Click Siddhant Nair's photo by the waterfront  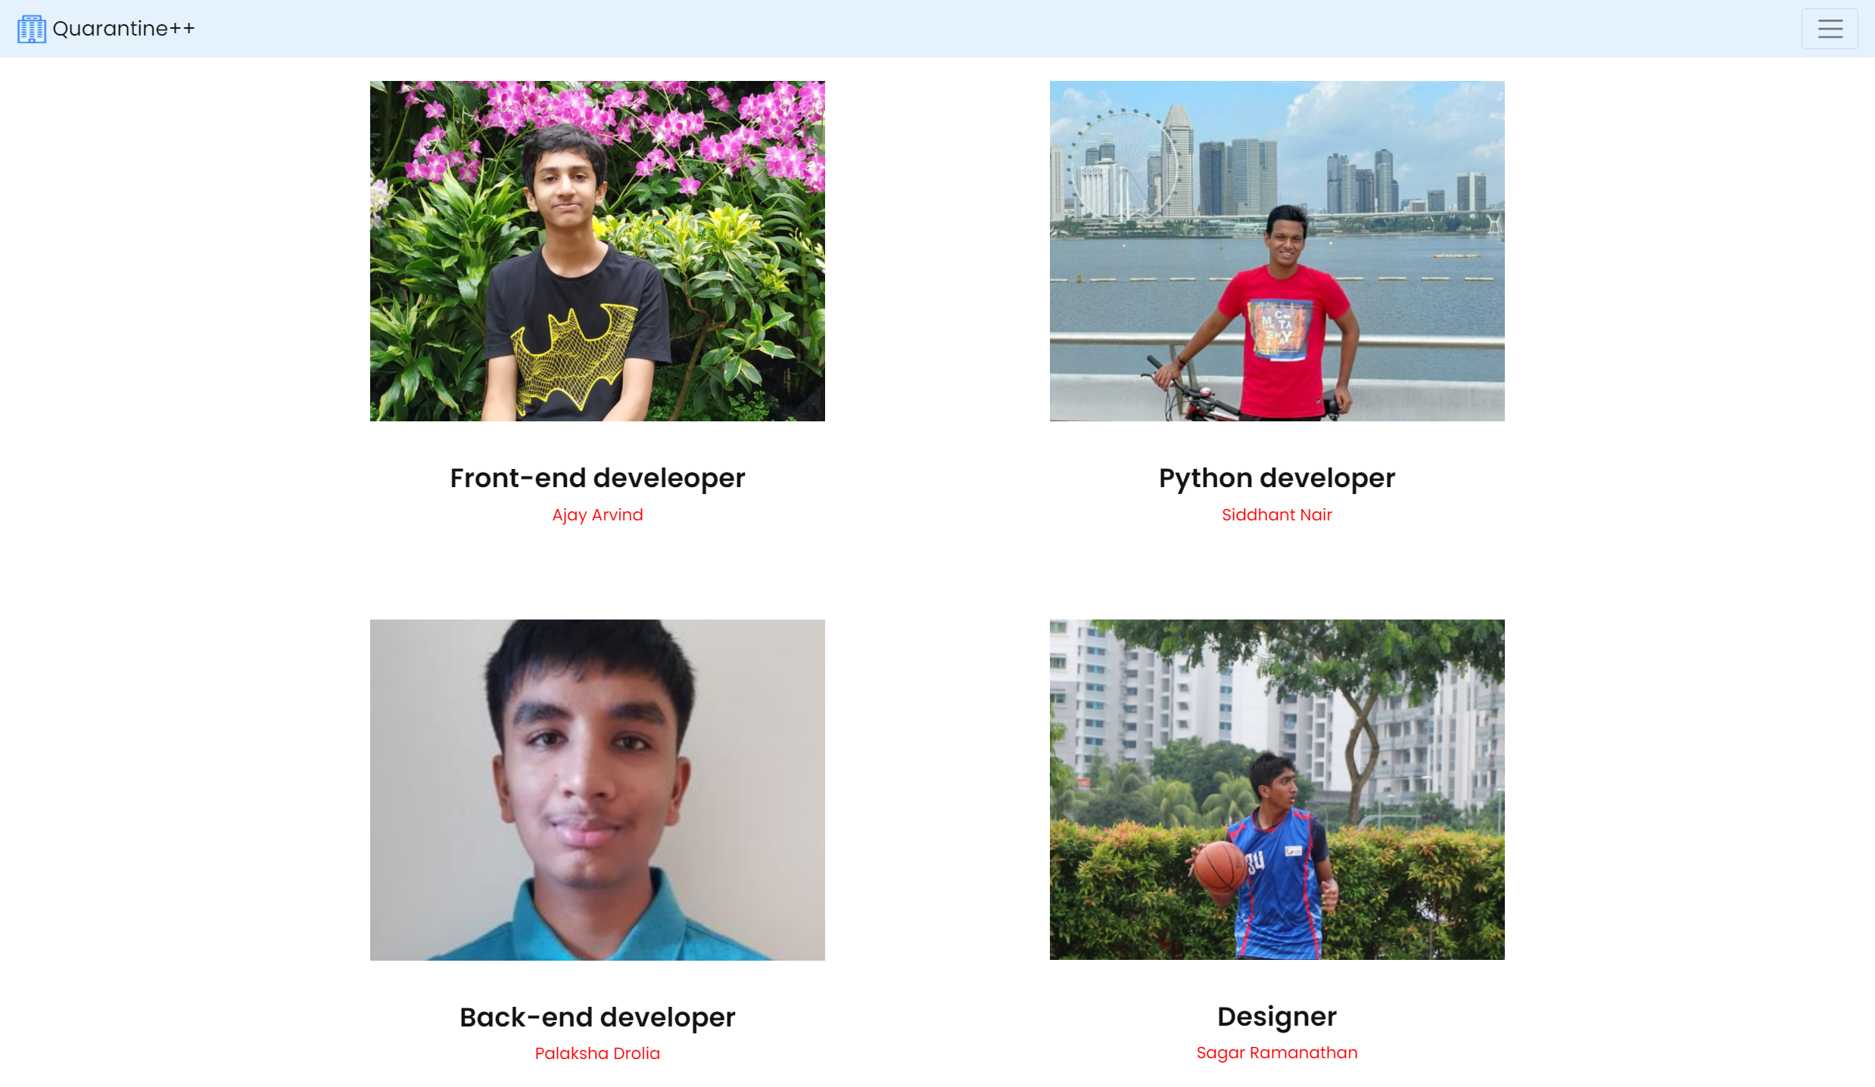pos(1276,251)
